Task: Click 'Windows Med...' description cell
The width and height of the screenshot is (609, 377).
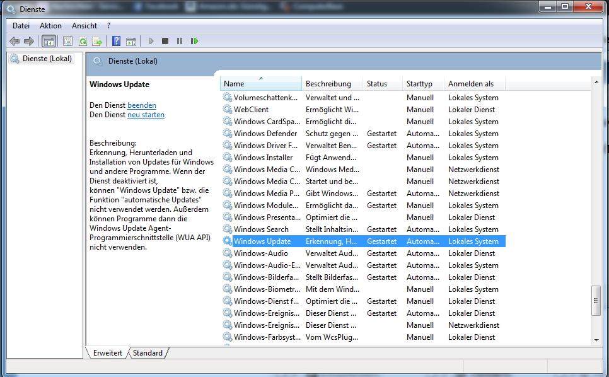Action: click(x=332, y=170)
